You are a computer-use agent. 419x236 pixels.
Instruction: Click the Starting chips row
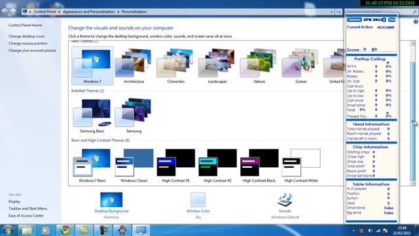[361, 152]
